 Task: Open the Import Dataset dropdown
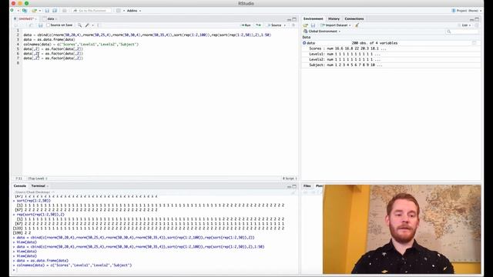(336, 25)
